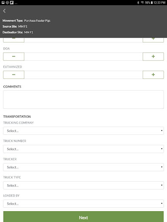Screen dimensions: 167x222
Task: Open the Trucking Company dropdown
Action: (x=83, y=131)
